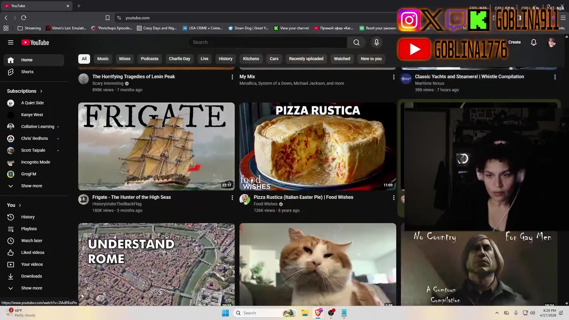Screen dimensions: 569x320
Task: Click the YouTube logo
Action: (35, 42)
